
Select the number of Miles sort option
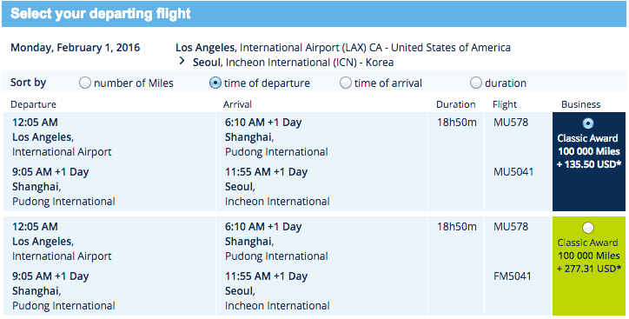coord(84,83)
